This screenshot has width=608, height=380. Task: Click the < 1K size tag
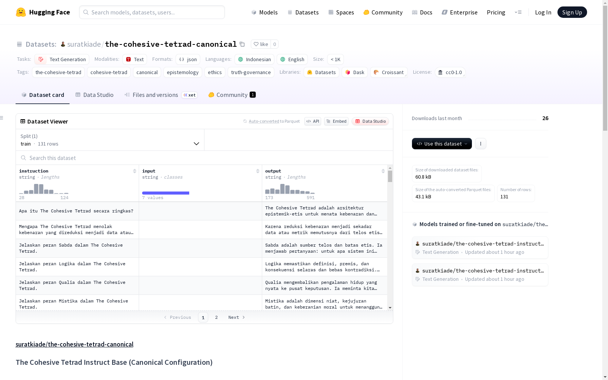pos(336,59)
